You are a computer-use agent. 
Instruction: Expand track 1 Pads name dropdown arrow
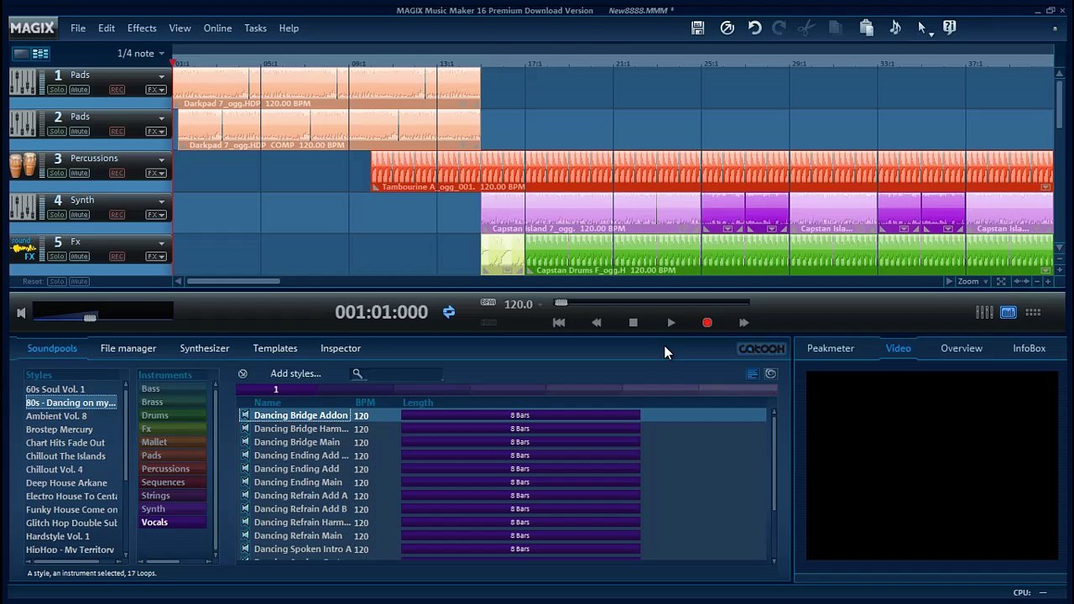(x=161, y=76)
